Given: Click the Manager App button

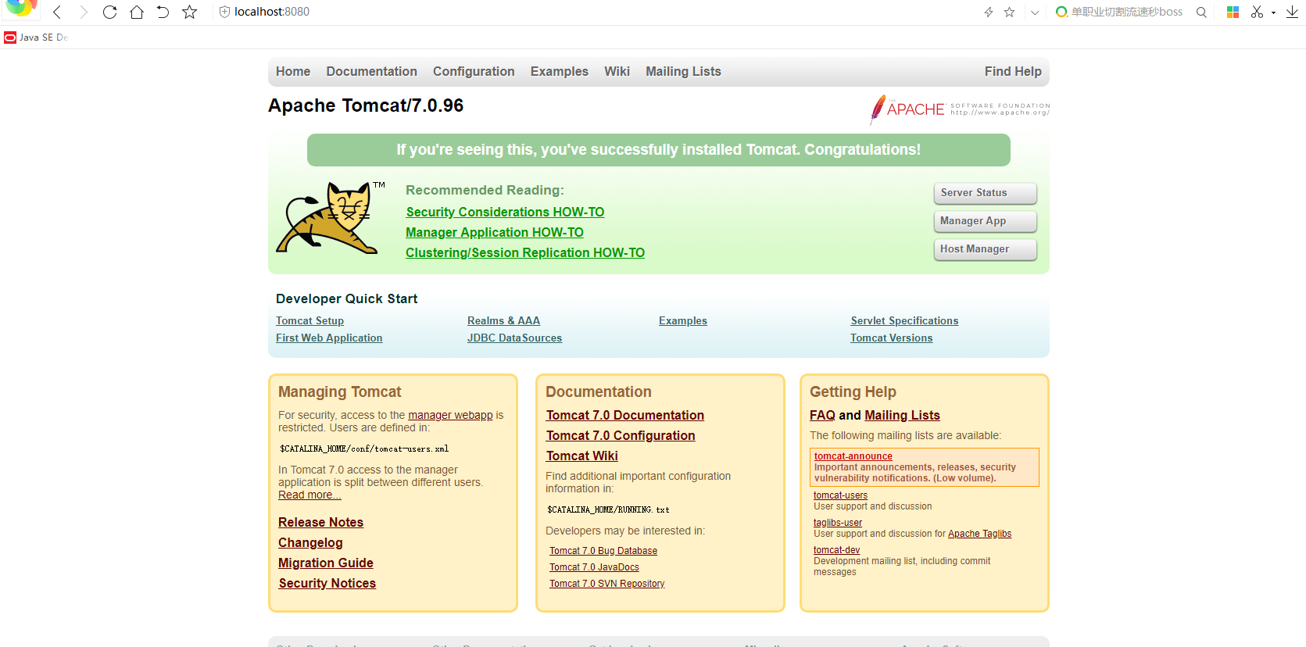Looking at the screenshot, I should click(x=986, y=221).
